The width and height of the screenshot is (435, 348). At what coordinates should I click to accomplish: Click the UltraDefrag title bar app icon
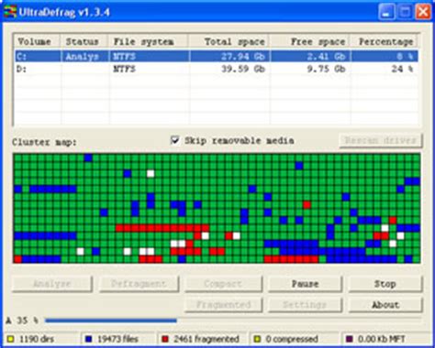pyautogui.click(x=9, y=12)
